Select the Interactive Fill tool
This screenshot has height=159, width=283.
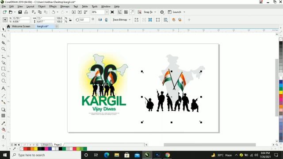point(3,129)
